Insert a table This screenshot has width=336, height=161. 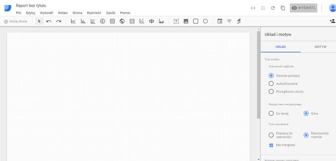(x=112, y=21)
